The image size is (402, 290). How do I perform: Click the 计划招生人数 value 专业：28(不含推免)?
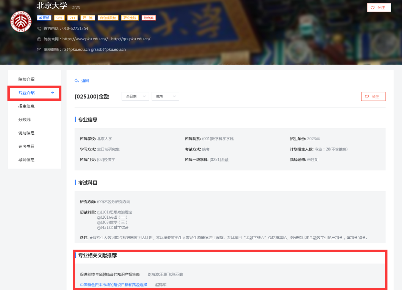(331, 149)
